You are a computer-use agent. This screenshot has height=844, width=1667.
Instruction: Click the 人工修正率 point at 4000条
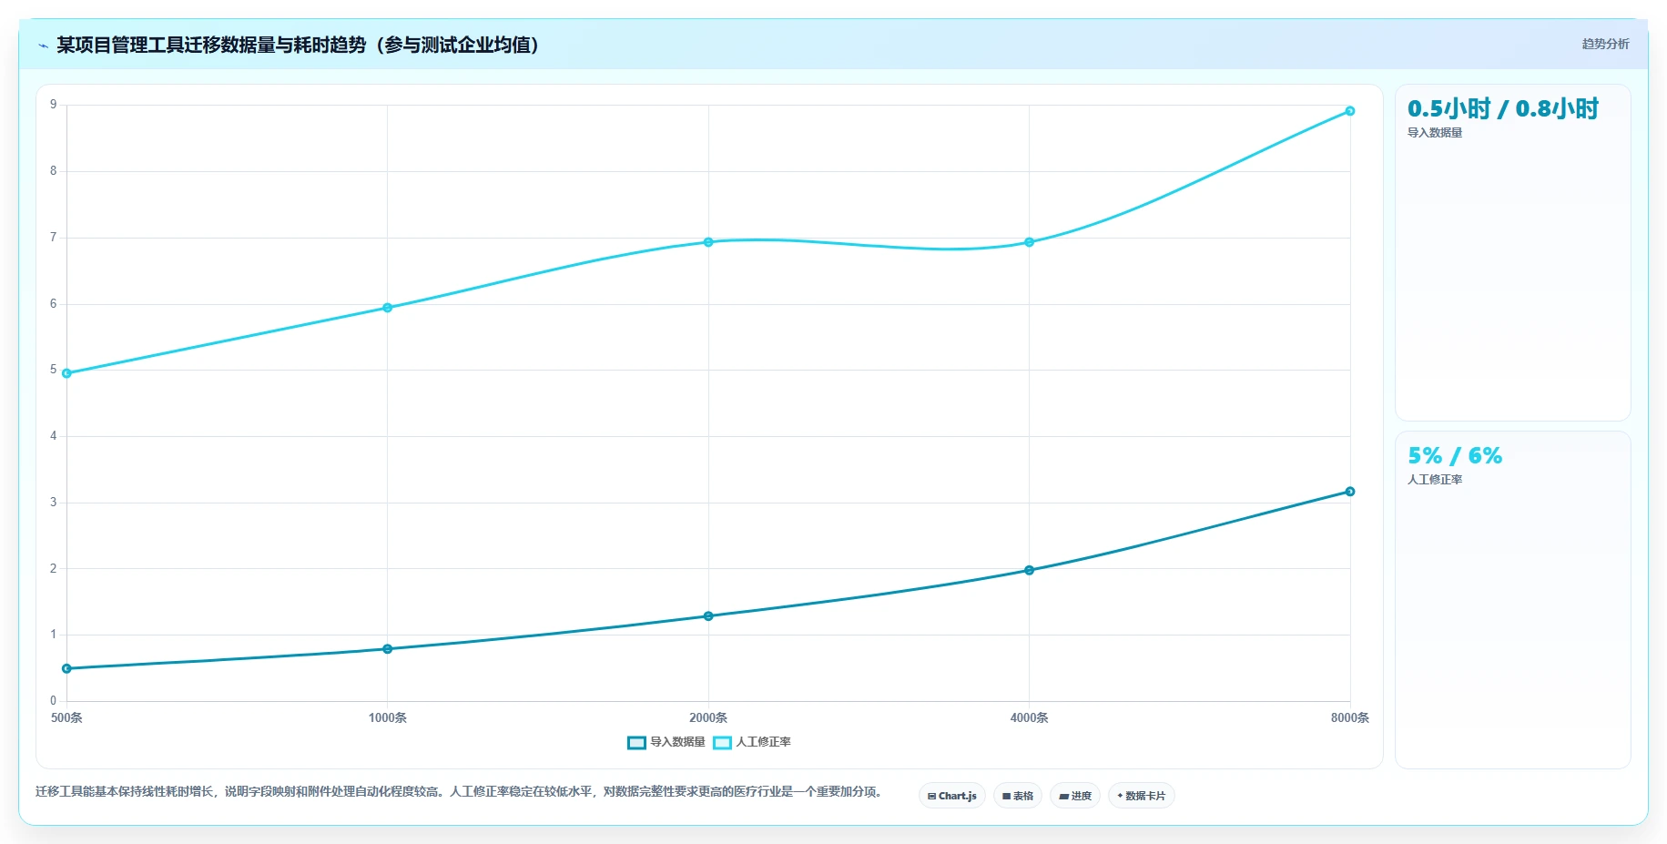pos(1030,242)
